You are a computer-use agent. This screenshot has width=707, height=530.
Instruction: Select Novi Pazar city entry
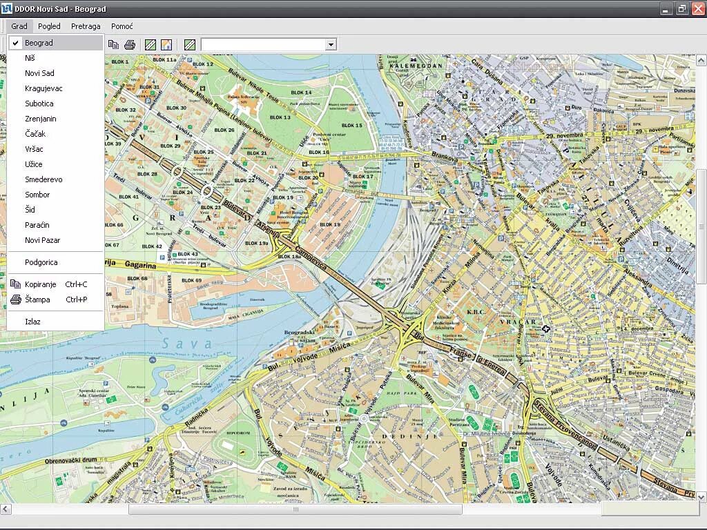[55, 240]
